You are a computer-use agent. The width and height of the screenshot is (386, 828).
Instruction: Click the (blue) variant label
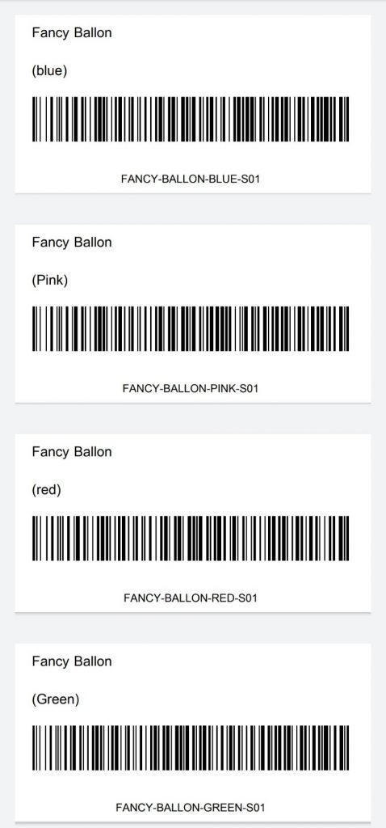(49, 71)
